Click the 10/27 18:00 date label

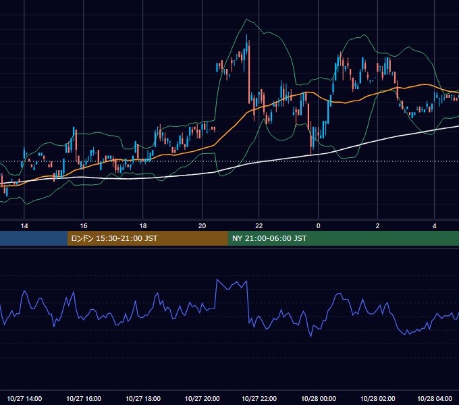click(143, 398)
